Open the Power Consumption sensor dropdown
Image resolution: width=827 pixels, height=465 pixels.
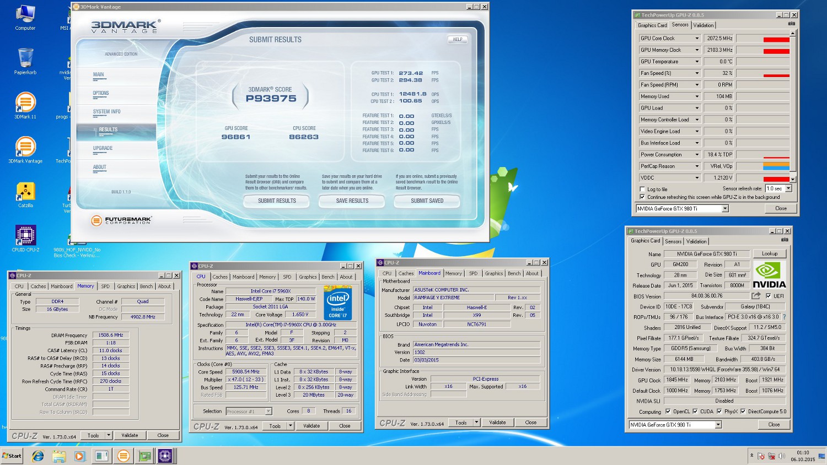(697, 155)
